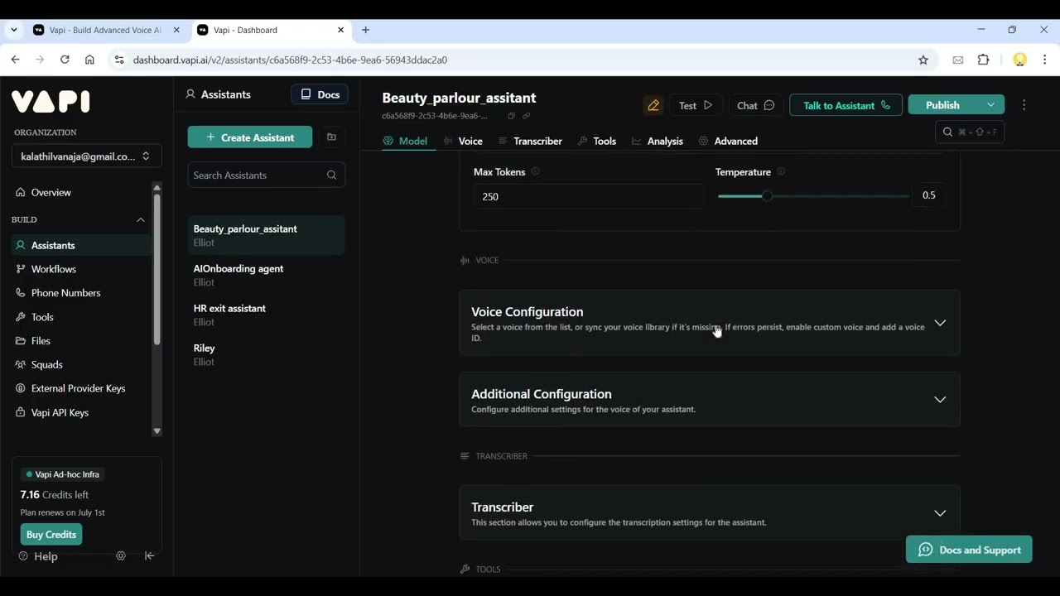Copy the assistant ID with copy icon

pos(511,116)
